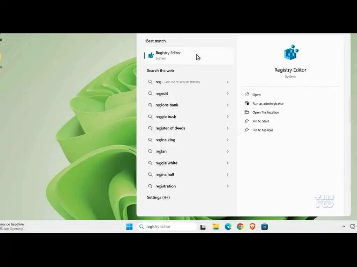Click the display icon in system tray
This screenshot has height=267, width=357.
[x=353, y=227]
